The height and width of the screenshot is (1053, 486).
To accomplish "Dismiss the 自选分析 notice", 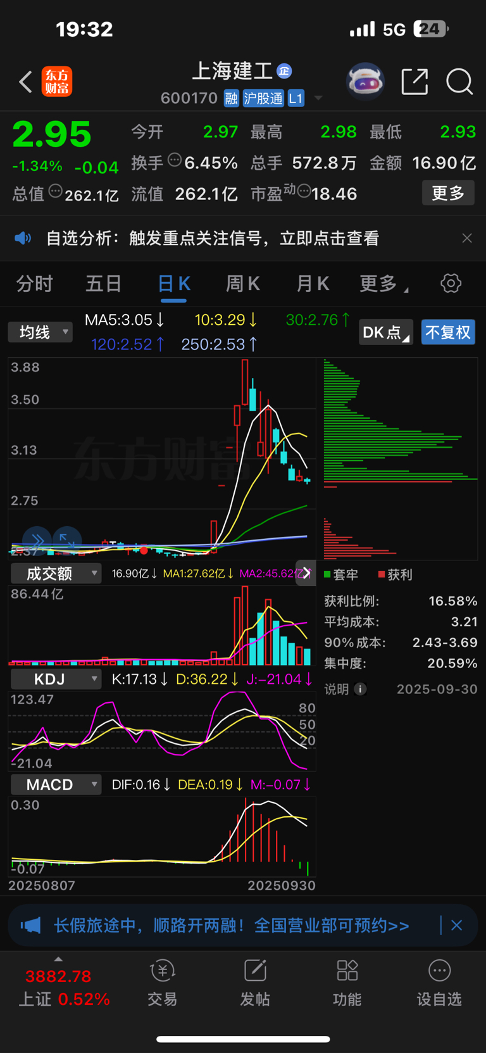I will [467, 238].
